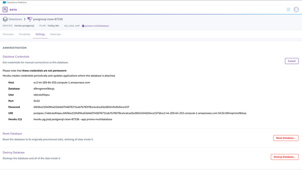
Task: Select the User value iddcskzfiilqeu
Action: [41, 95]
